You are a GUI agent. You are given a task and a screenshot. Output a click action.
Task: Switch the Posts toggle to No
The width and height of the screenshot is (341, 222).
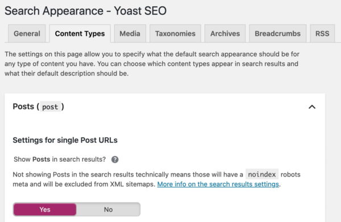coord(108,209)
